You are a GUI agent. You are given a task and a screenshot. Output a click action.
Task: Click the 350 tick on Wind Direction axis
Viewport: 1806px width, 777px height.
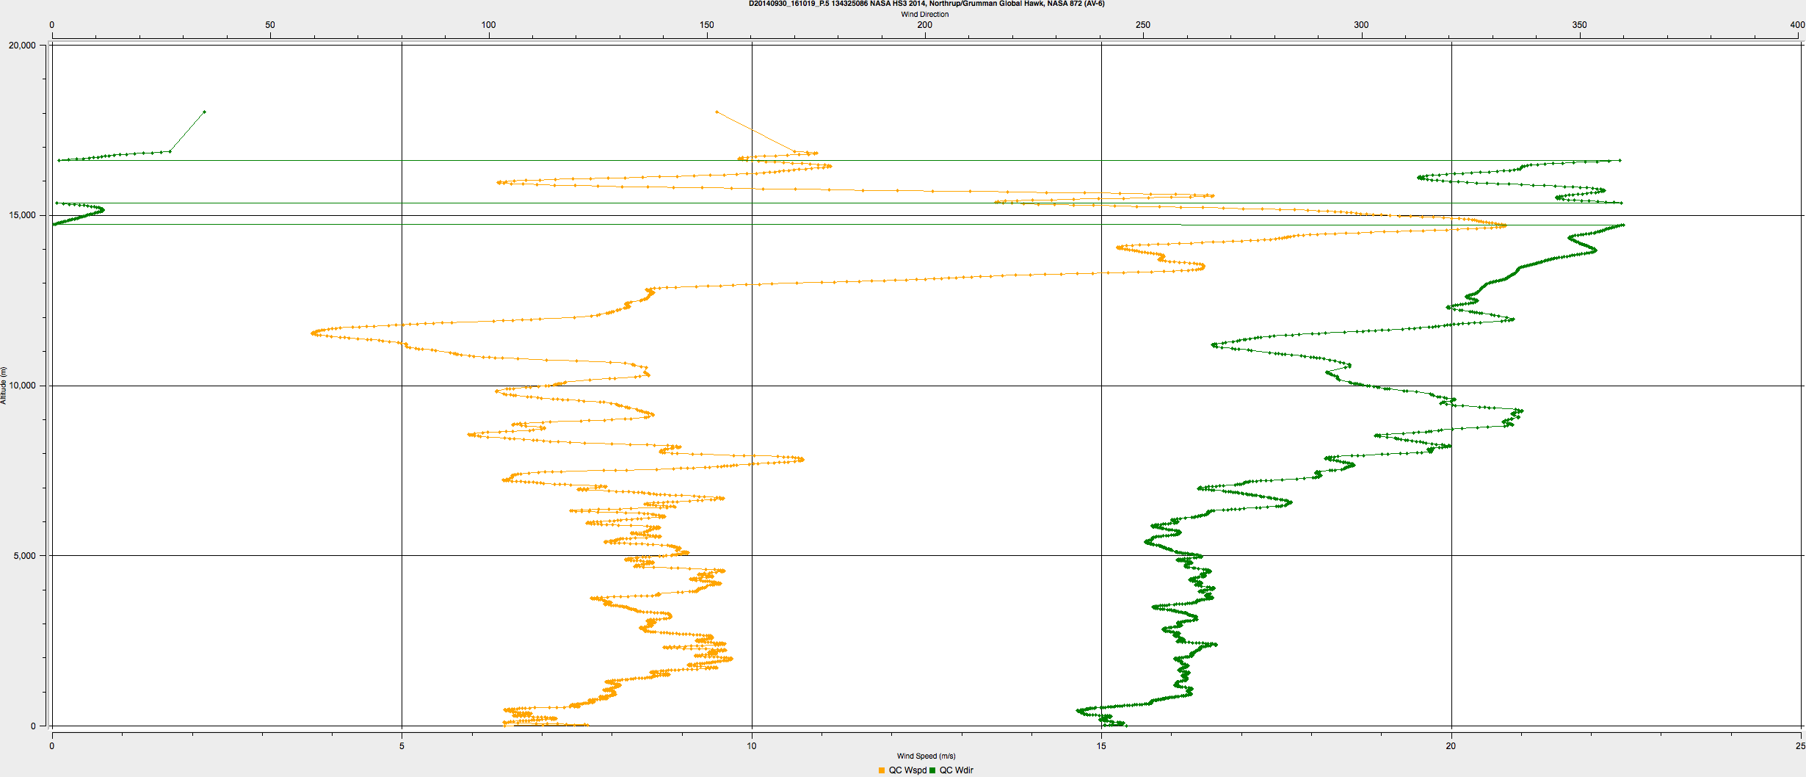pyautogui.click(x=1579, y=25)
